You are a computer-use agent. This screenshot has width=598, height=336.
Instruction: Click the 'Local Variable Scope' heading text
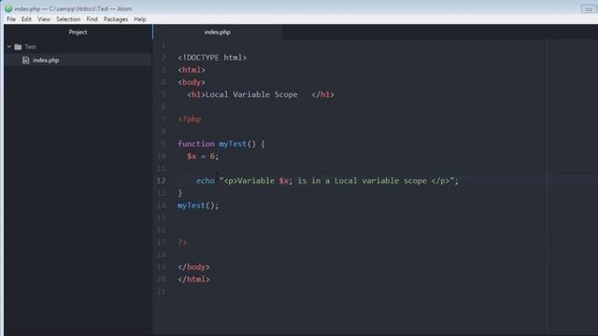pos(251,94)
